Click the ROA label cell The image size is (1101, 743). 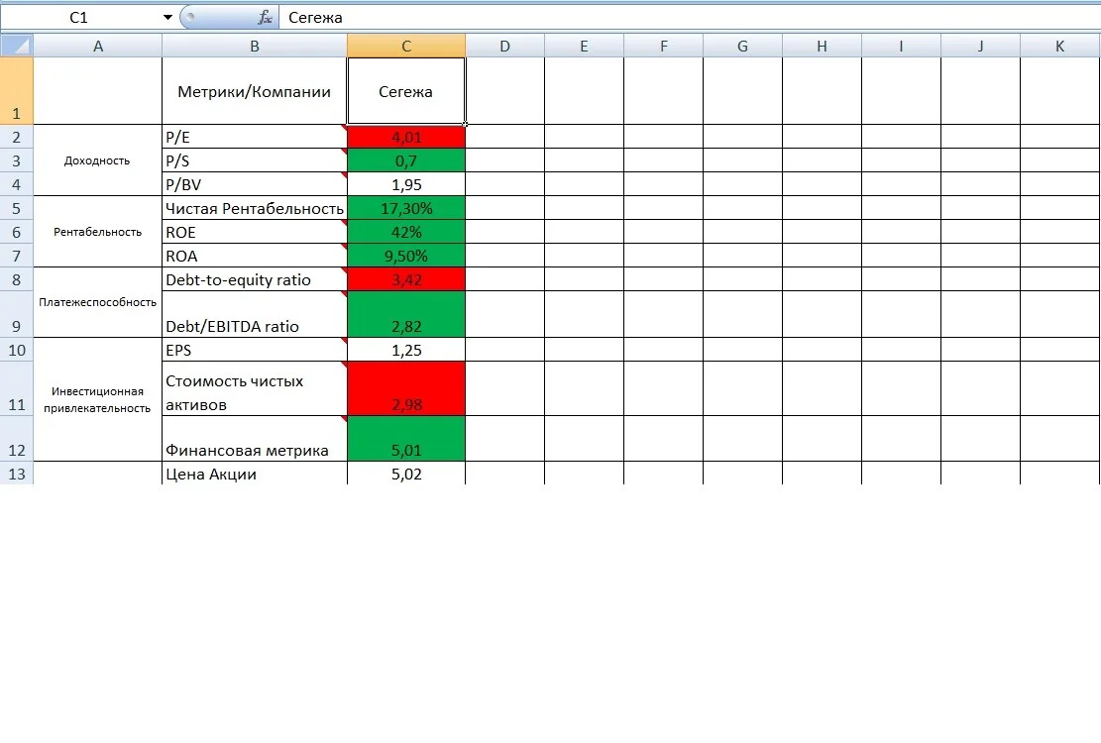click(254, 256)
